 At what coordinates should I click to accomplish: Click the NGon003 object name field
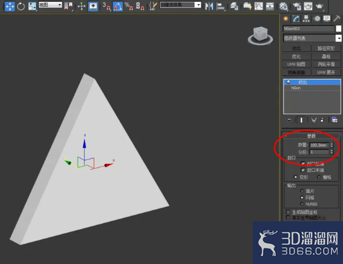309,29
